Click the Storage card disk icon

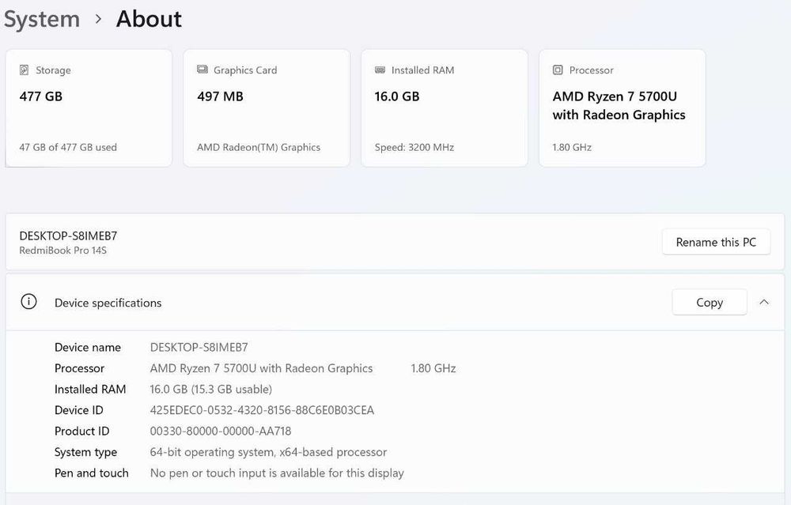[24, 70]
